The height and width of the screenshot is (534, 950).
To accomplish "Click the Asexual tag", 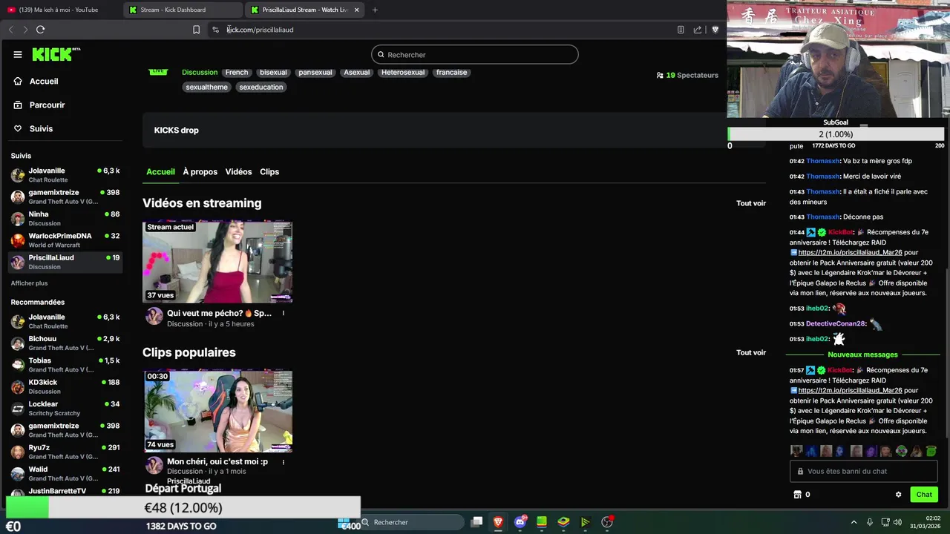I will [x=356, y=72].
